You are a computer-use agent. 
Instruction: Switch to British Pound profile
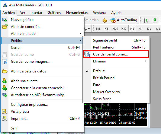[x=116, y=78]
